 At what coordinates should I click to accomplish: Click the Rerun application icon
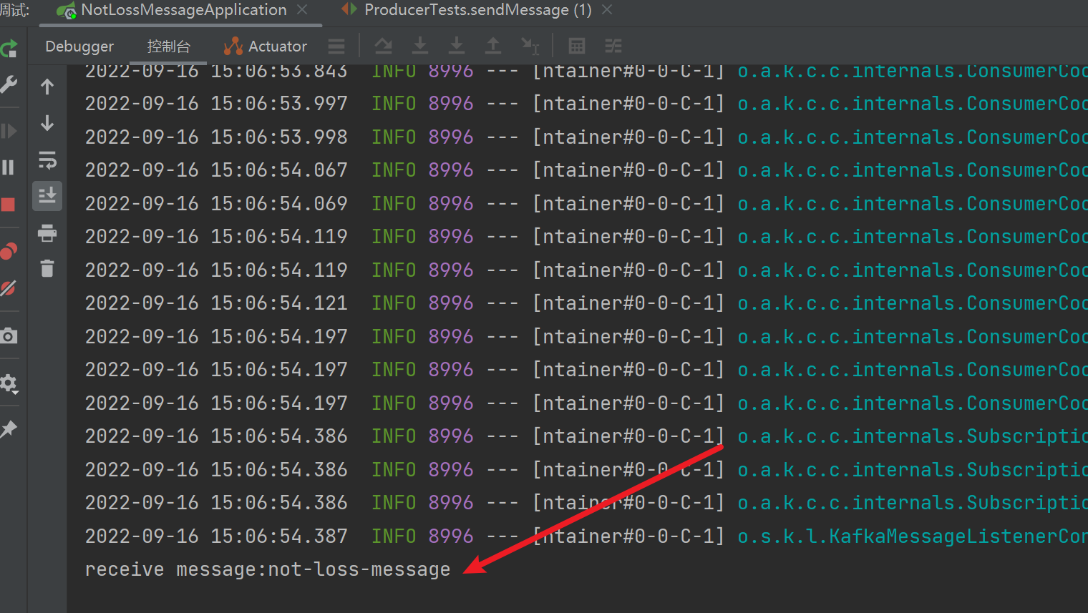[9, 49]
